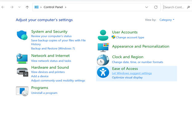Viewport: 192px width, 117px height.
Task: Click the Programs disc icon
Action: 22,91
